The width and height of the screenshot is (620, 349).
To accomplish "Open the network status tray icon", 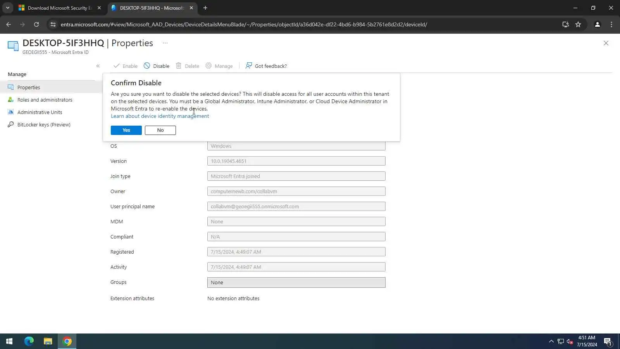I will click(x=561, y=341).
